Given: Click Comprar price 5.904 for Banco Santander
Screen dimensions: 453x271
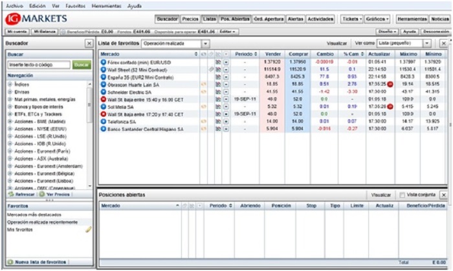Looking at the screenshot, I should click(x=298, y=128).
